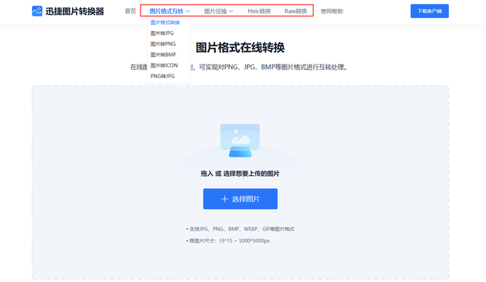This screenshot has height=282, width=486.
Task: Select 图片转ICON from the dropdown list
Action: click(x=164, y=65)
